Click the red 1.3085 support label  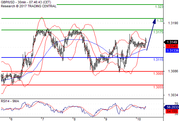[x=158, y=74]
